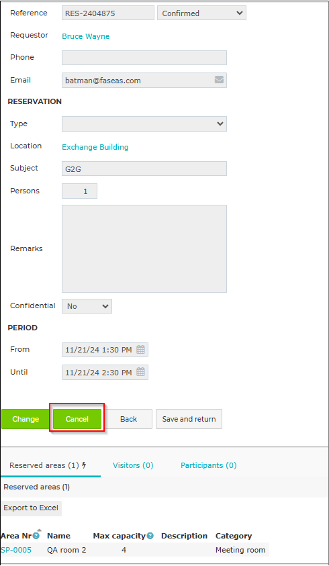Open the reservation Type dropdown

pos(144,124)
